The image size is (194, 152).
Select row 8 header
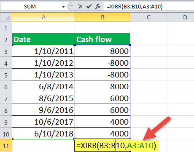[x=6, y=110]
